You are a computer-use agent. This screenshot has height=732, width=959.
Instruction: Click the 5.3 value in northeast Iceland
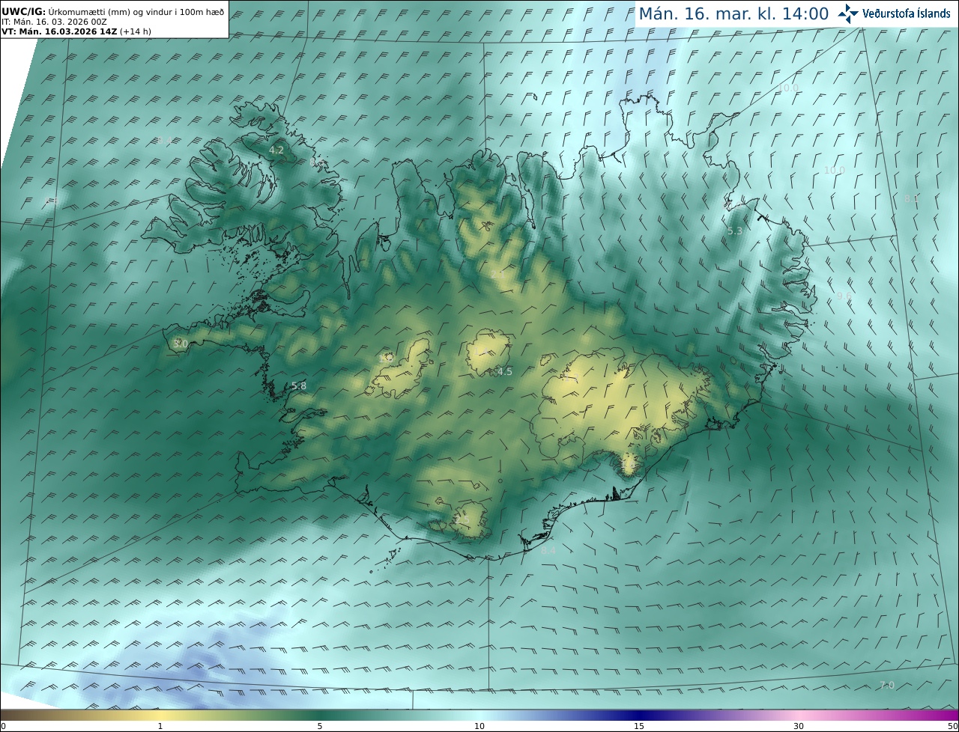pyautogui.click(x=735, y=231)
